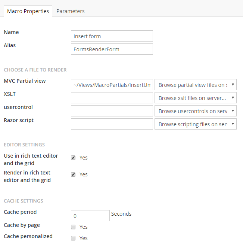This screenshot has width=243, height=252.
Task: Click the Cache period seconds field
Action: [90, 216]
